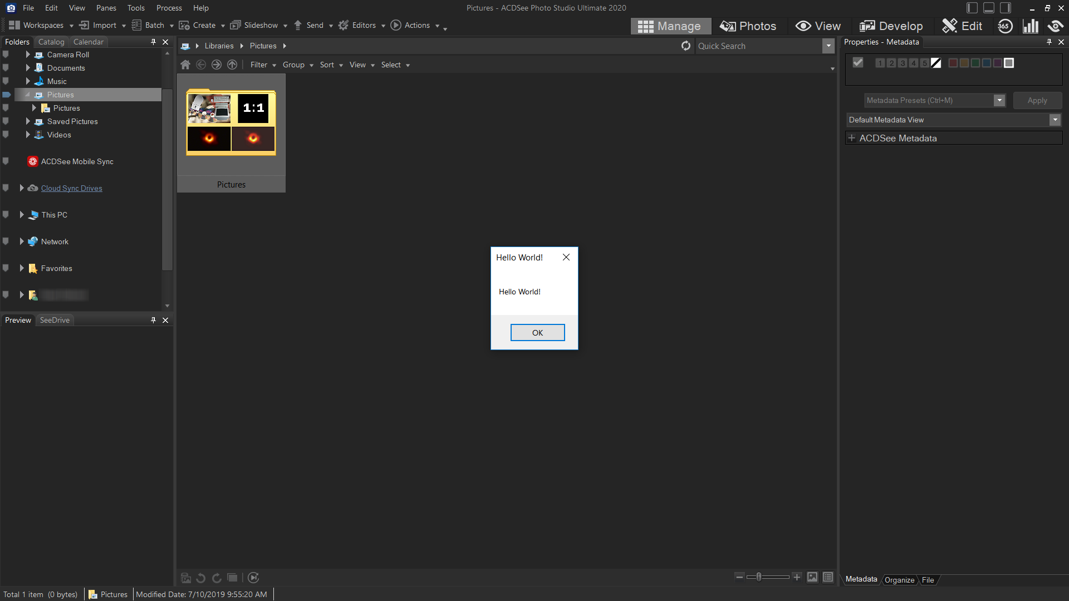Apply the green color label
The height and width of the screenshot is (601, 1069).
tap(975, 63)
